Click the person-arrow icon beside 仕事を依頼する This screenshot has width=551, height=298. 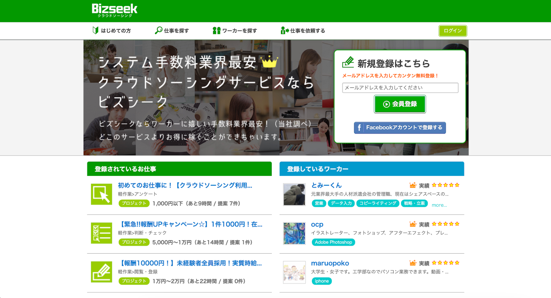click(x=284, y=30)
